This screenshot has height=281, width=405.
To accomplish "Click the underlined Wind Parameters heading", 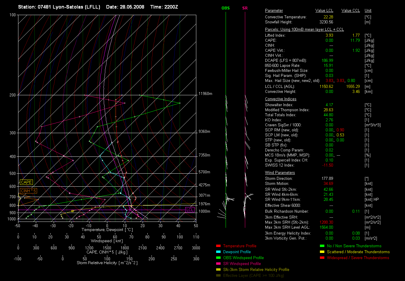I will [280, 173].
